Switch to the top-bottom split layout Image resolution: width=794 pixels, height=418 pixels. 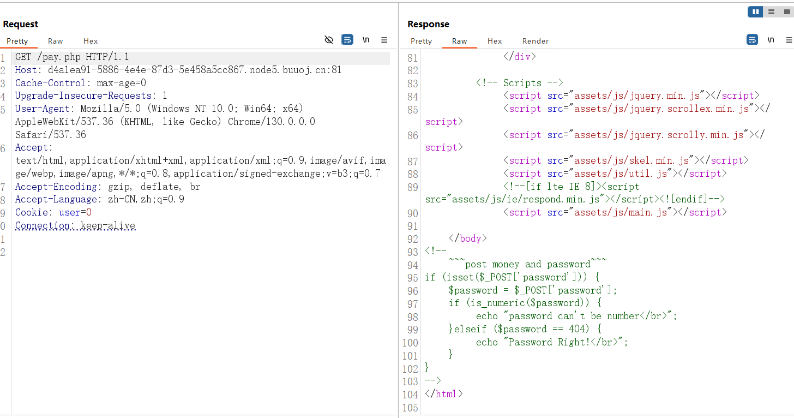point(771,11)
